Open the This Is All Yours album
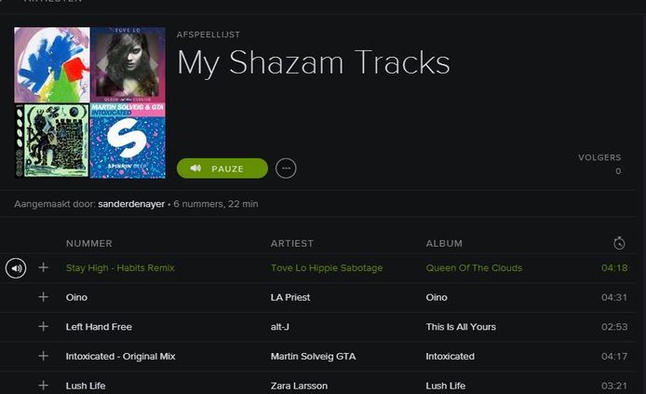646x394 pixels. pyautogui.click(x=461, y=327)
